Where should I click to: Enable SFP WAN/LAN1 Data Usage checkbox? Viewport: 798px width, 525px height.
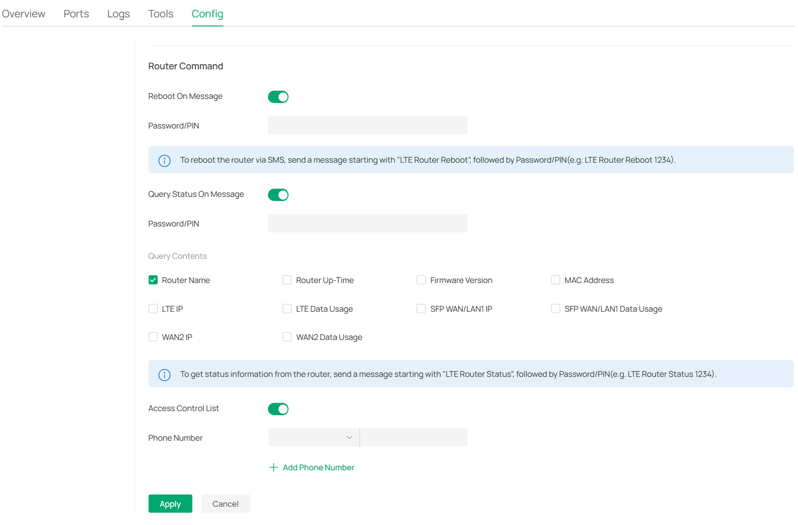point(555,308)
